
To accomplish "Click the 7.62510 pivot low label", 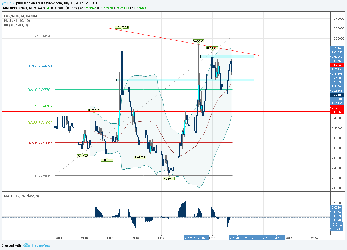I will coord(107,160).
